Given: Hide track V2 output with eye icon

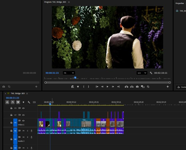Looking at the screenshot, I should (x=23, y=115).
